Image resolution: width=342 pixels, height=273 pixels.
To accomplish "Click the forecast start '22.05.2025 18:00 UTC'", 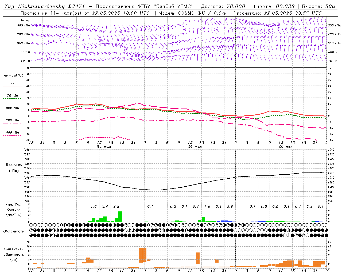I will (x=121, y=13).
